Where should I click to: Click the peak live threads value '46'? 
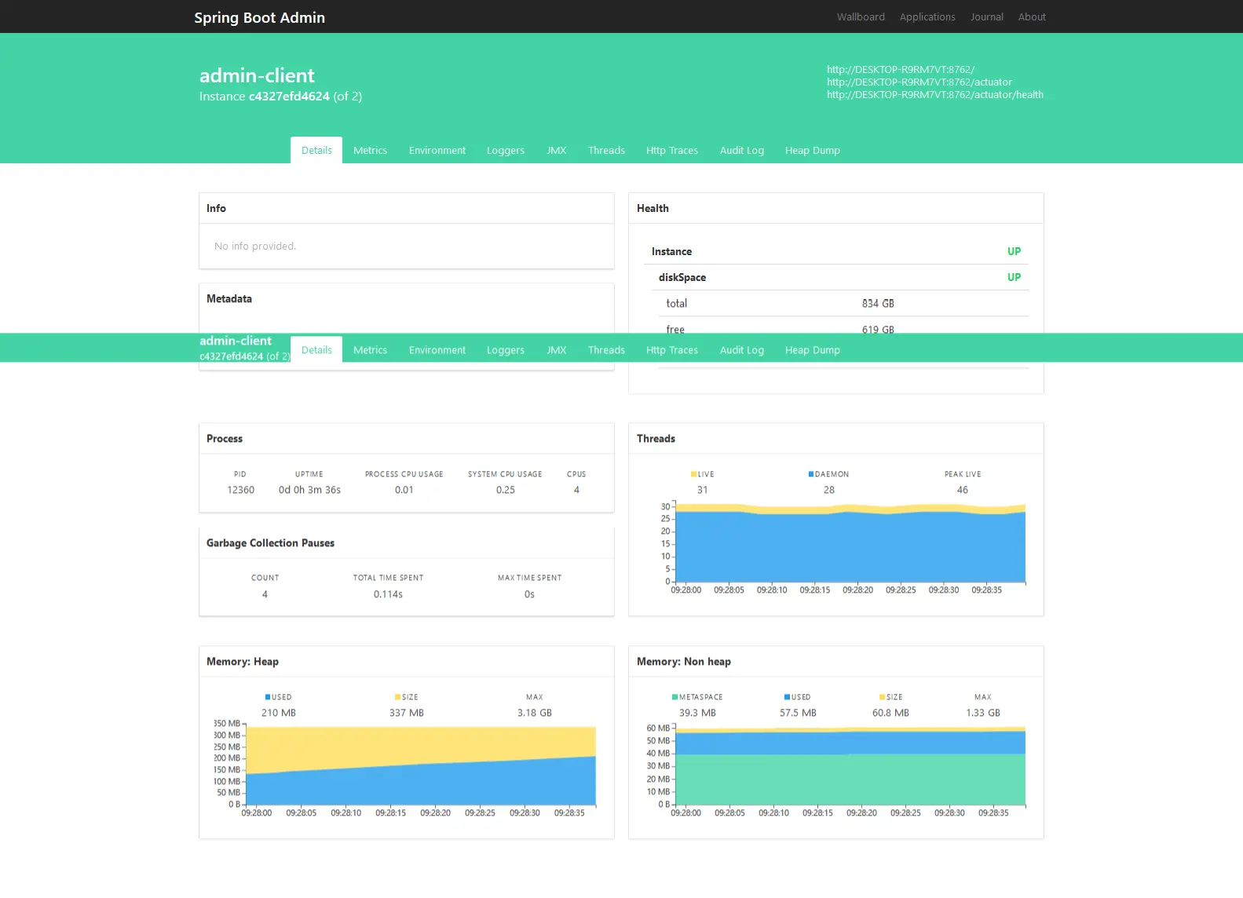(x=963, y=490)
